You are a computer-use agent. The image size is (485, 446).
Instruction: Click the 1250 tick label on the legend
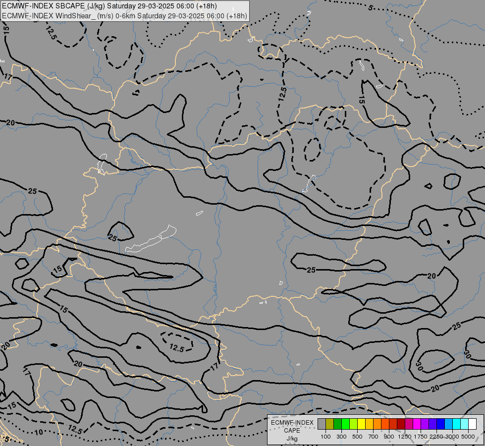pyautogui.click(x=405, y=437)
